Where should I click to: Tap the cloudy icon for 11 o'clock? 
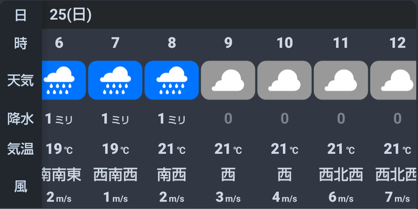341,80
